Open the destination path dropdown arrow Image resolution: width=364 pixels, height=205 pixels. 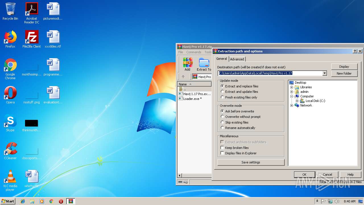tap(324, 73)
